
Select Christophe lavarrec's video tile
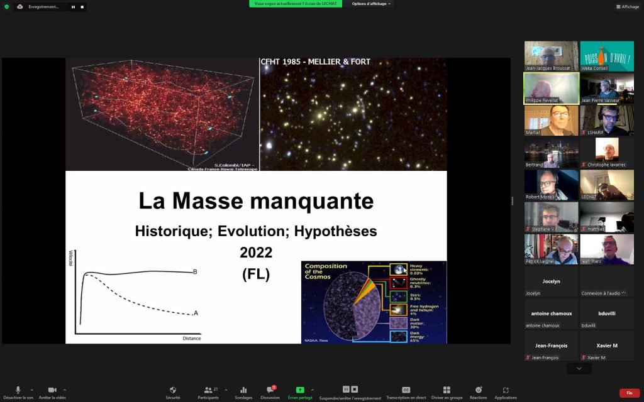607,153
